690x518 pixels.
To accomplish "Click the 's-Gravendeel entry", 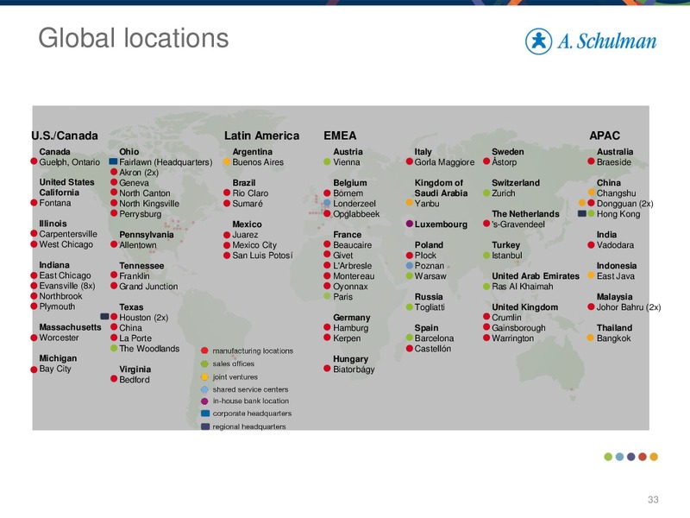I will click(x=518, y=224).
